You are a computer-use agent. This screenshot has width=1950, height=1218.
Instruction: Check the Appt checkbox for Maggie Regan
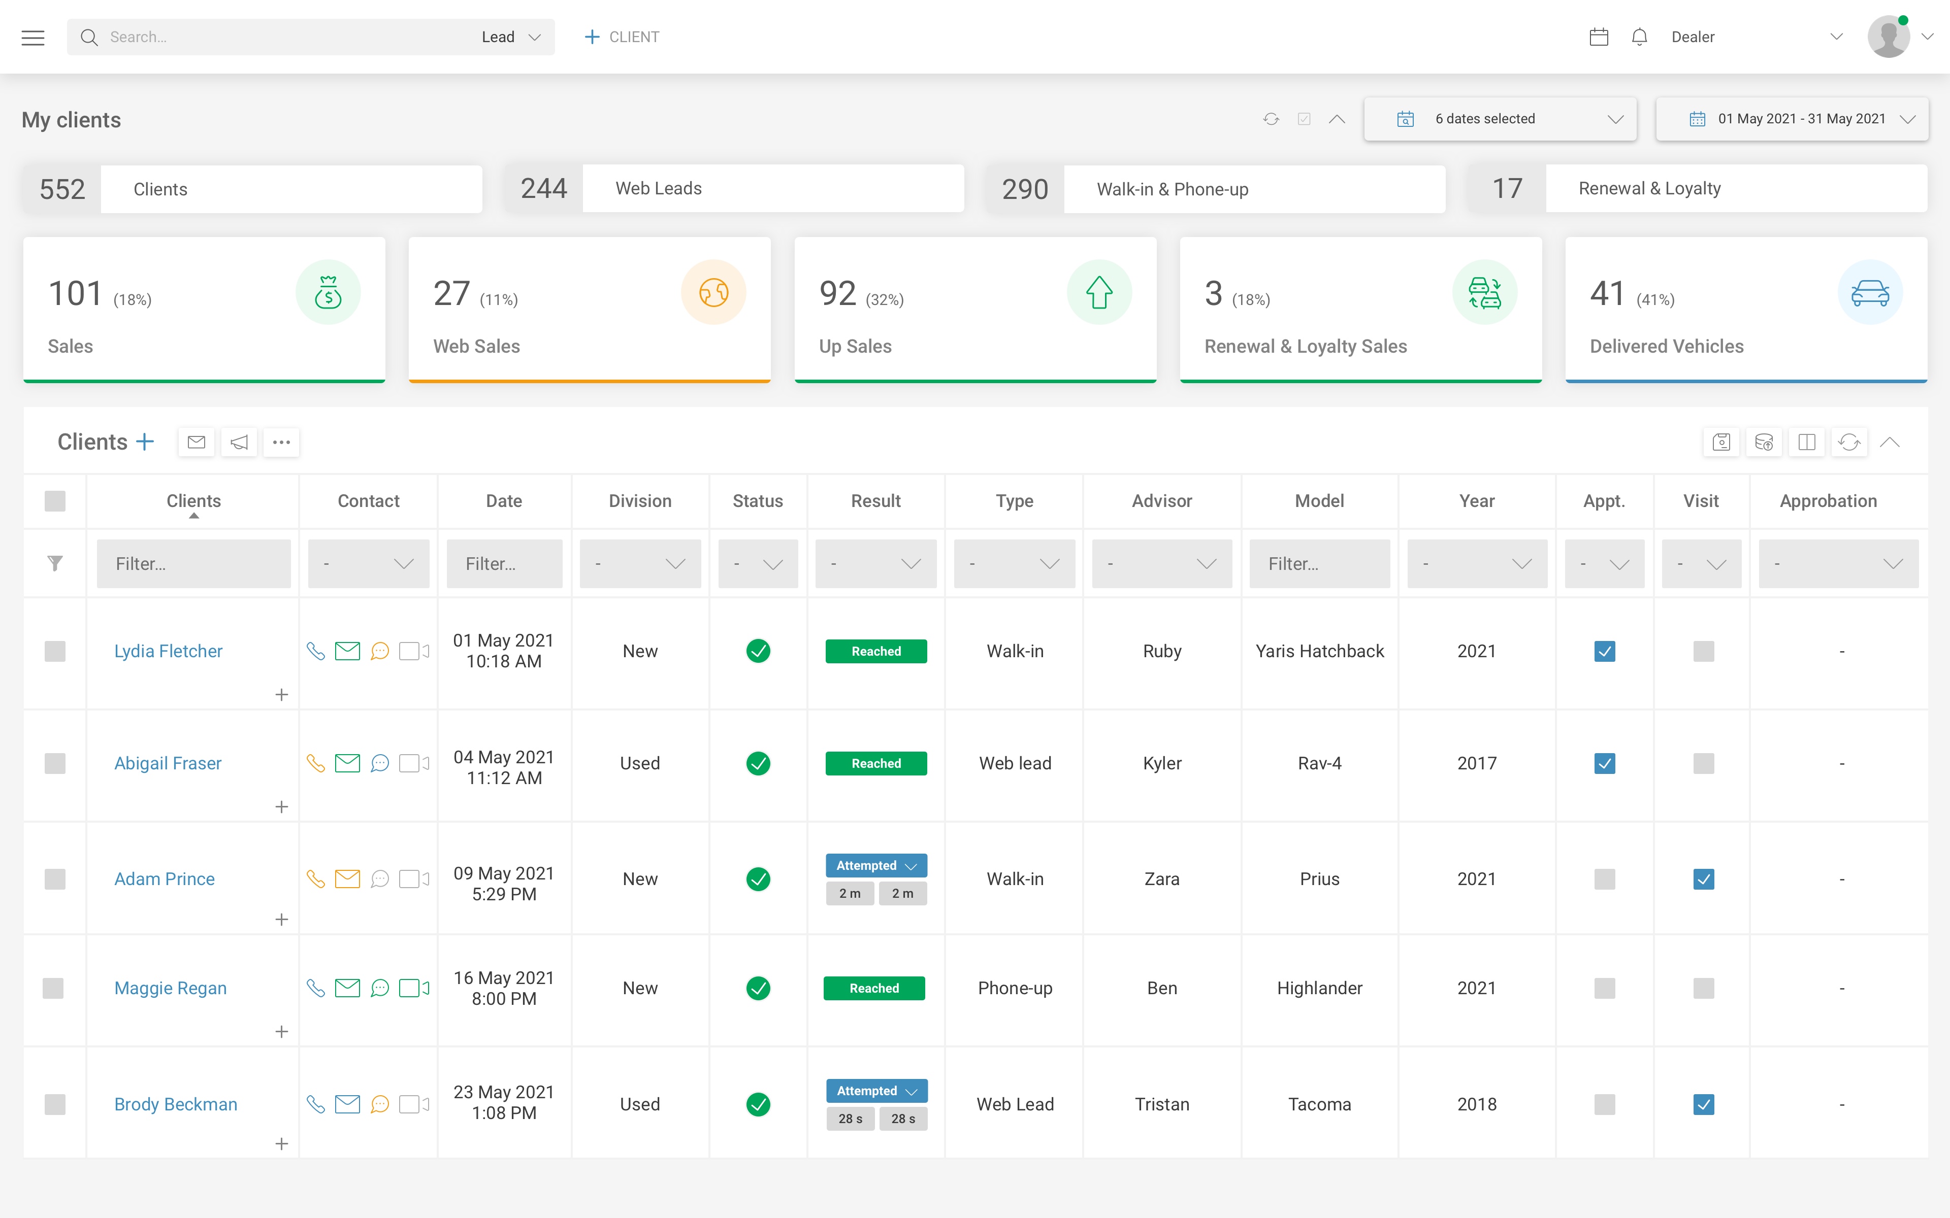click(x=1604, y=988)
